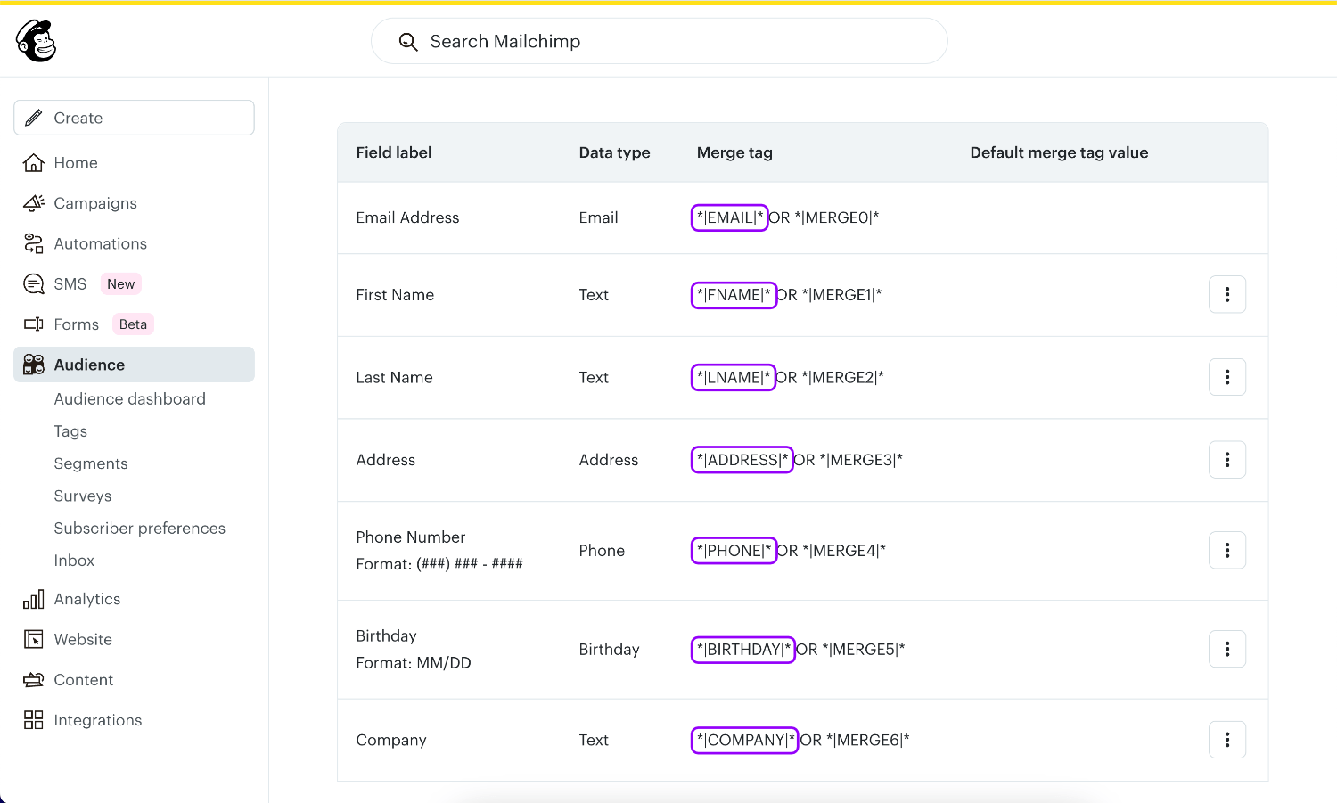Viewport: 1337px width, 803px height.
Task: Click the Integrations grid icon
Action: point(34,720)
